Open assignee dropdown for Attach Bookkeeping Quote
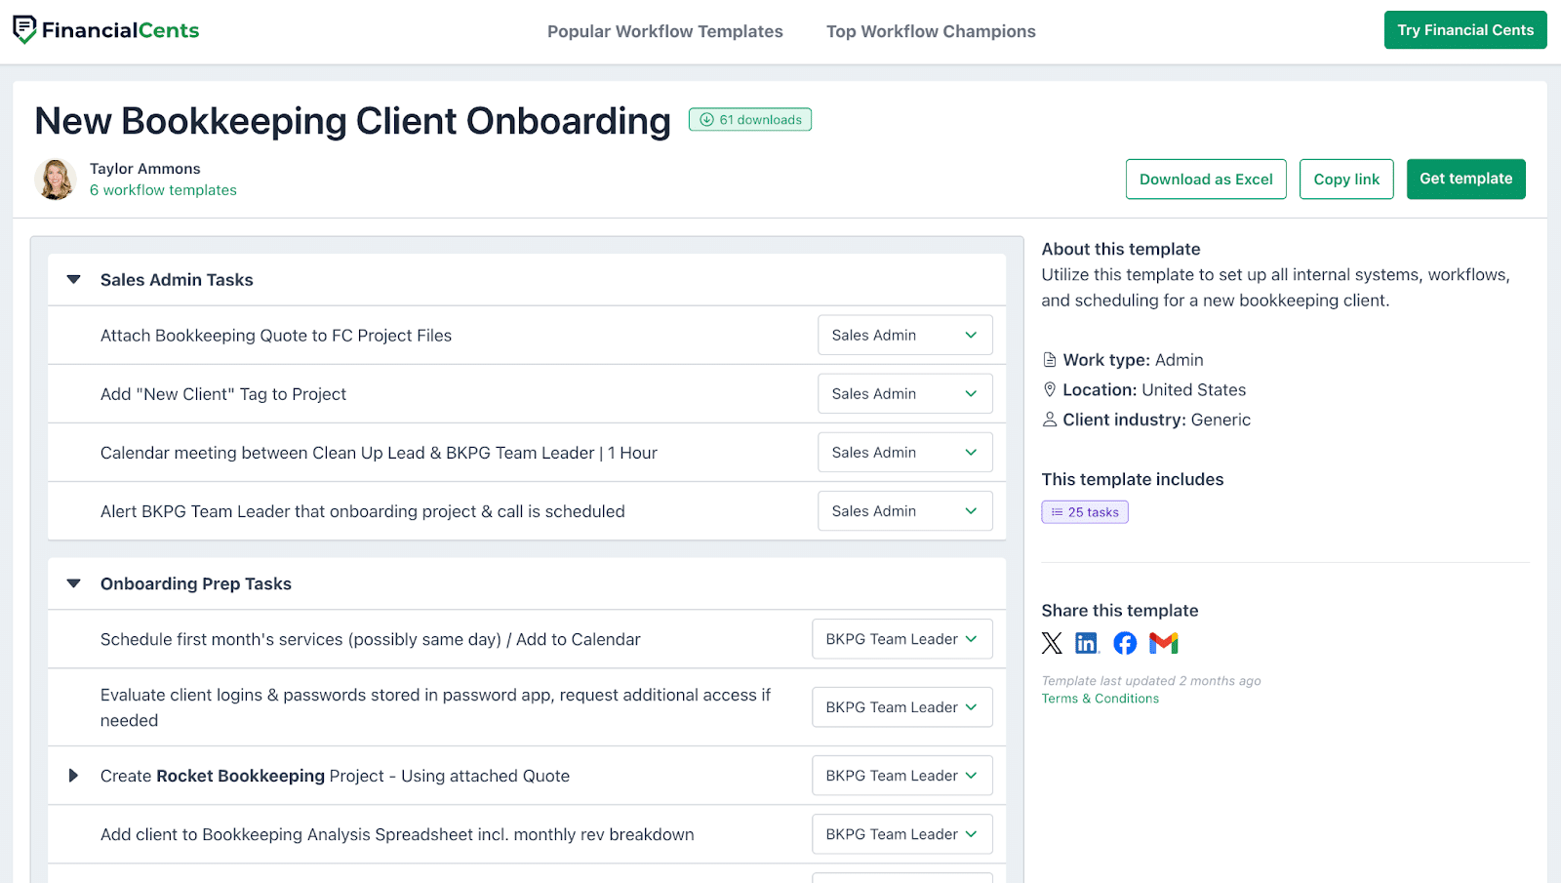Viewport: 1561px width, 883px height. pyautogui.click(x=905, y=335)
